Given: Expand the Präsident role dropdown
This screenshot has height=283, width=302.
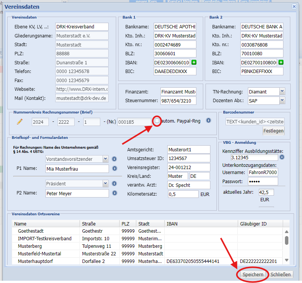Looking at the screenshot, I should pos(106,183).
